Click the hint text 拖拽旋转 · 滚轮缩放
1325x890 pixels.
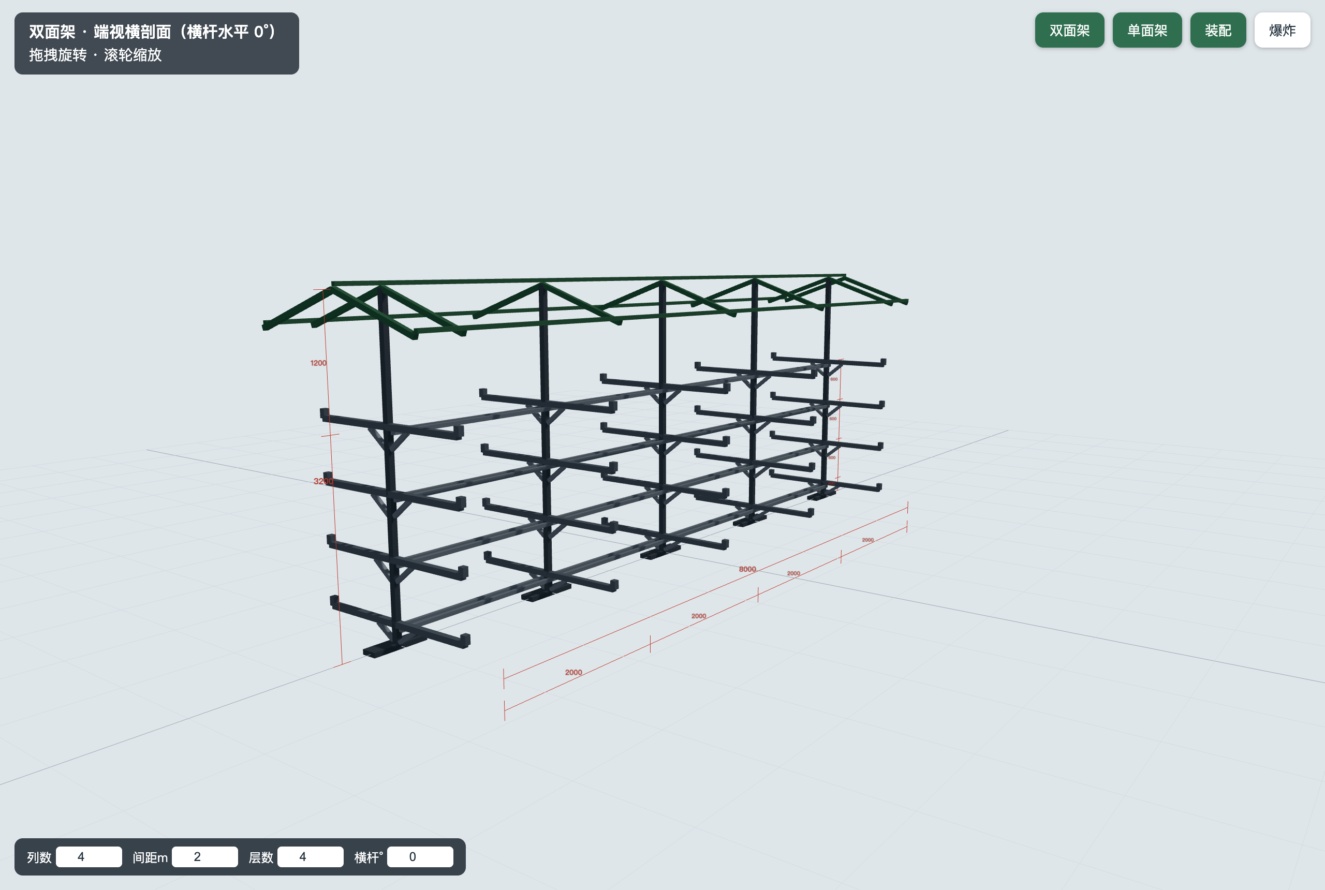tap(95, 55)
